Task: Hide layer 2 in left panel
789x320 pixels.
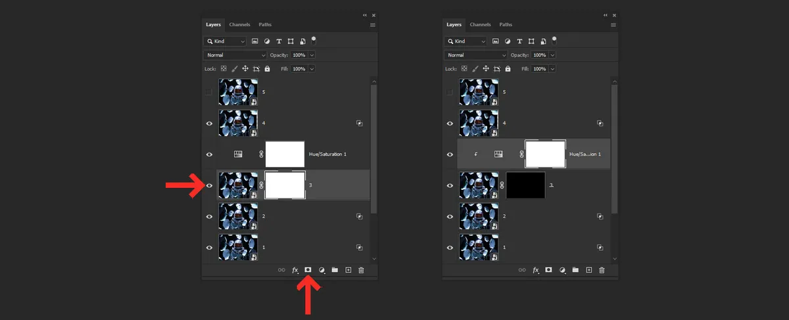Action: coord(209,216)
